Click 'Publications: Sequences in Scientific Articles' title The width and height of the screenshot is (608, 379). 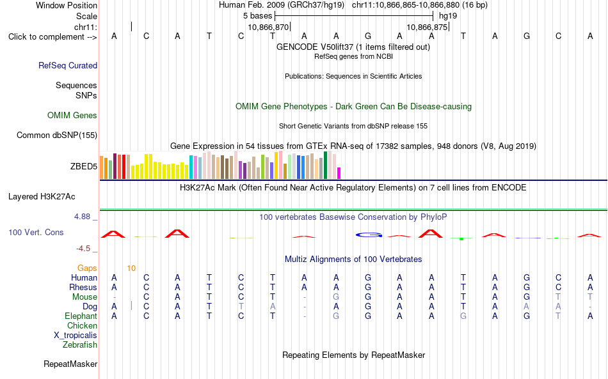click(x=353, y=76)
